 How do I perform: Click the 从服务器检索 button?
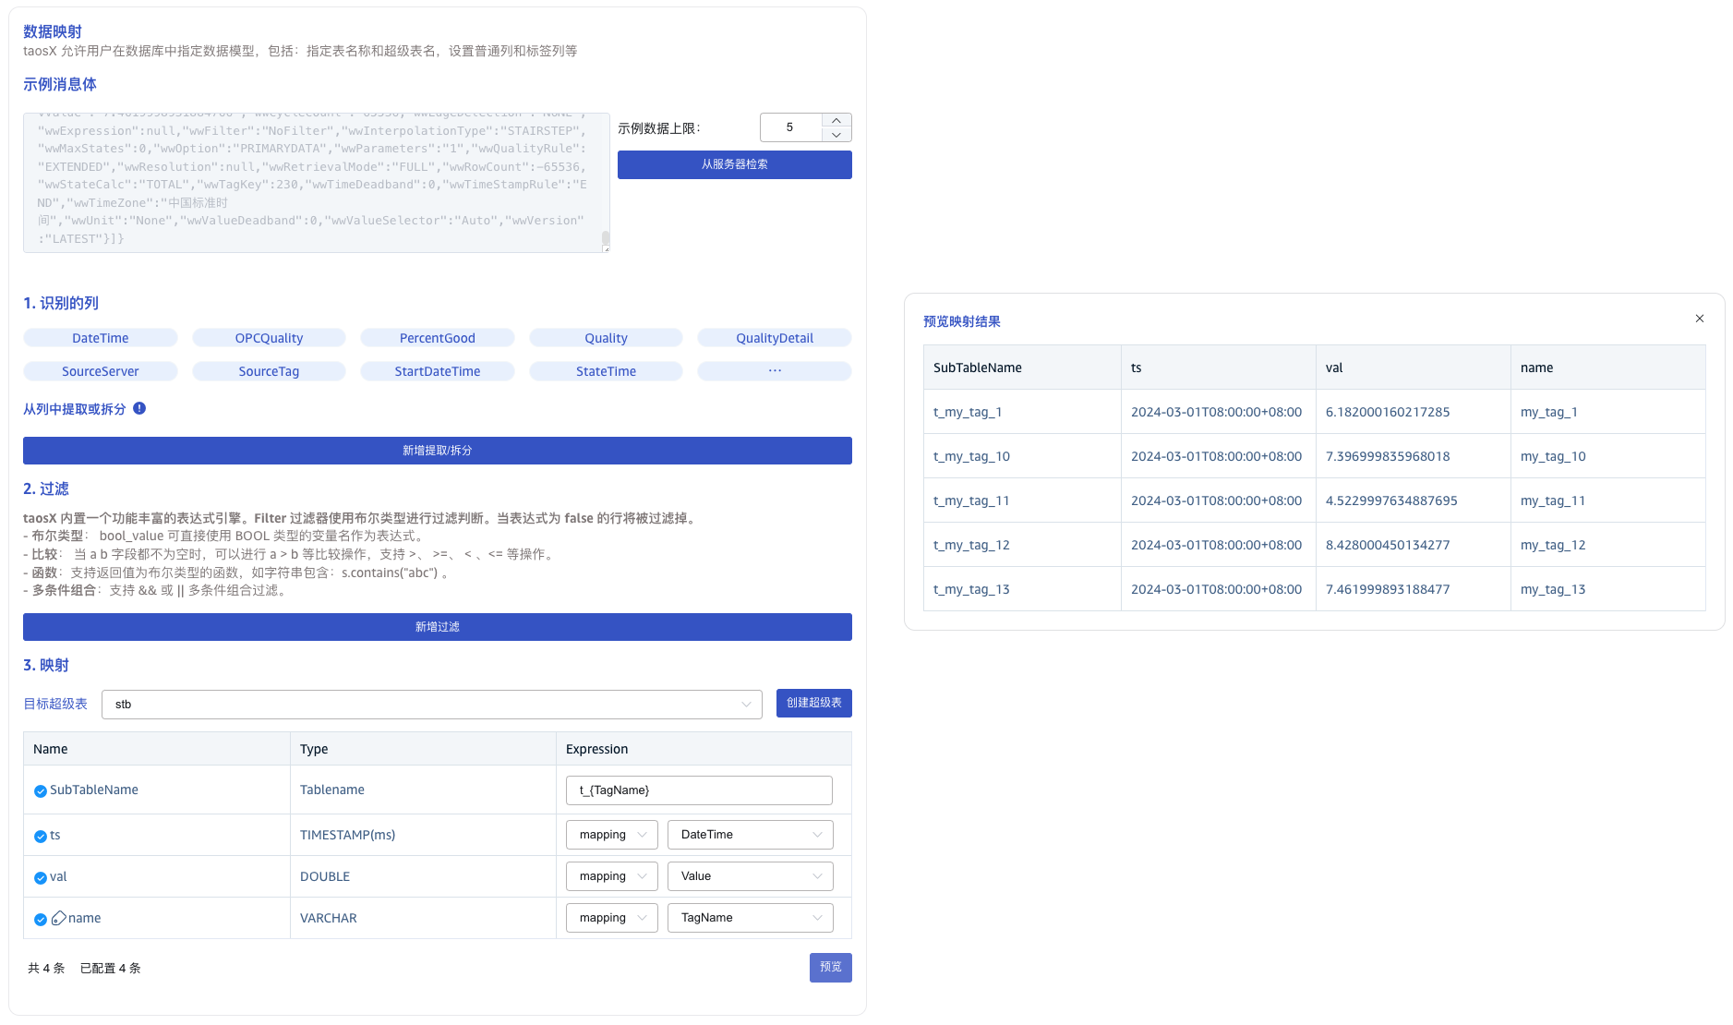pos(734,164)
